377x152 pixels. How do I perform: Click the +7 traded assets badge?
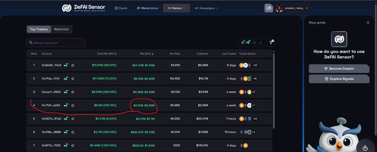253,105
